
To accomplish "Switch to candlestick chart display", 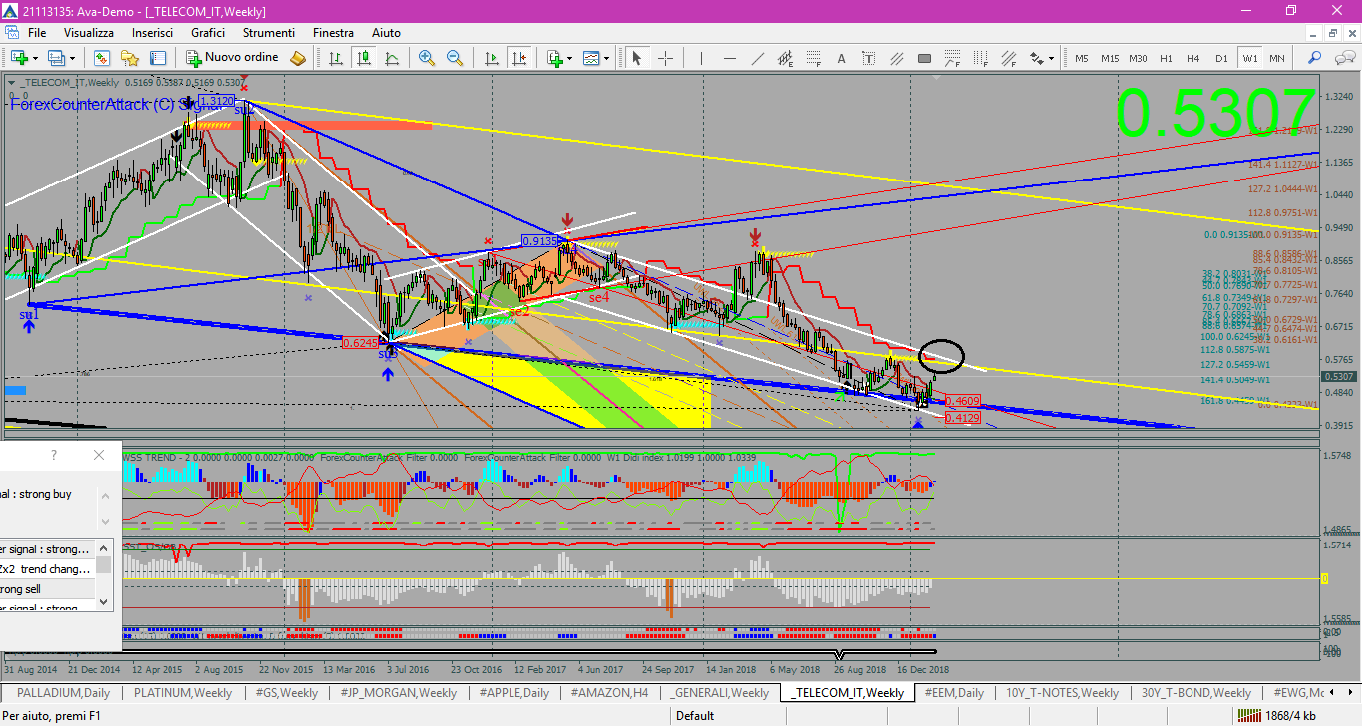I will tap(364, 58).
